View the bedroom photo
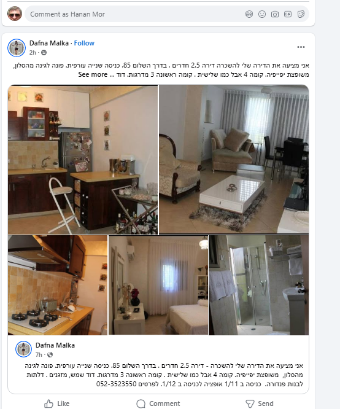340x409 pixels. coord(158,285)
